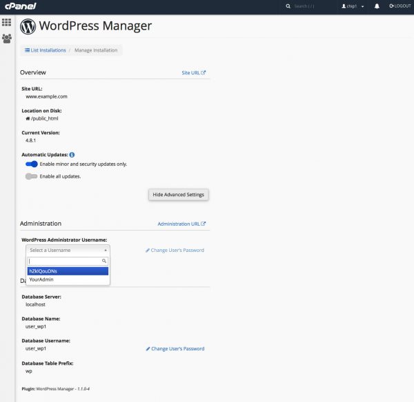Open notifications bell icon
This screenshot has height=402, width=414.
coord(377,6)
